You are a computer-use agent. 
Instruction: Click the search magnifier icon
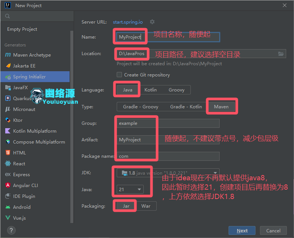point(7,16)
